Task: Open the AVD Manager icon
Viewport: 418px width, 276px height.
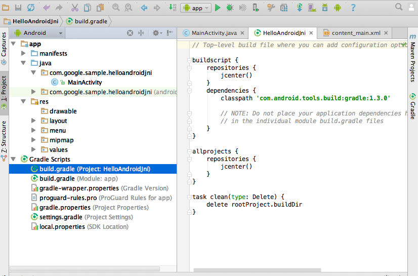Action: click(x=312, y=8)
